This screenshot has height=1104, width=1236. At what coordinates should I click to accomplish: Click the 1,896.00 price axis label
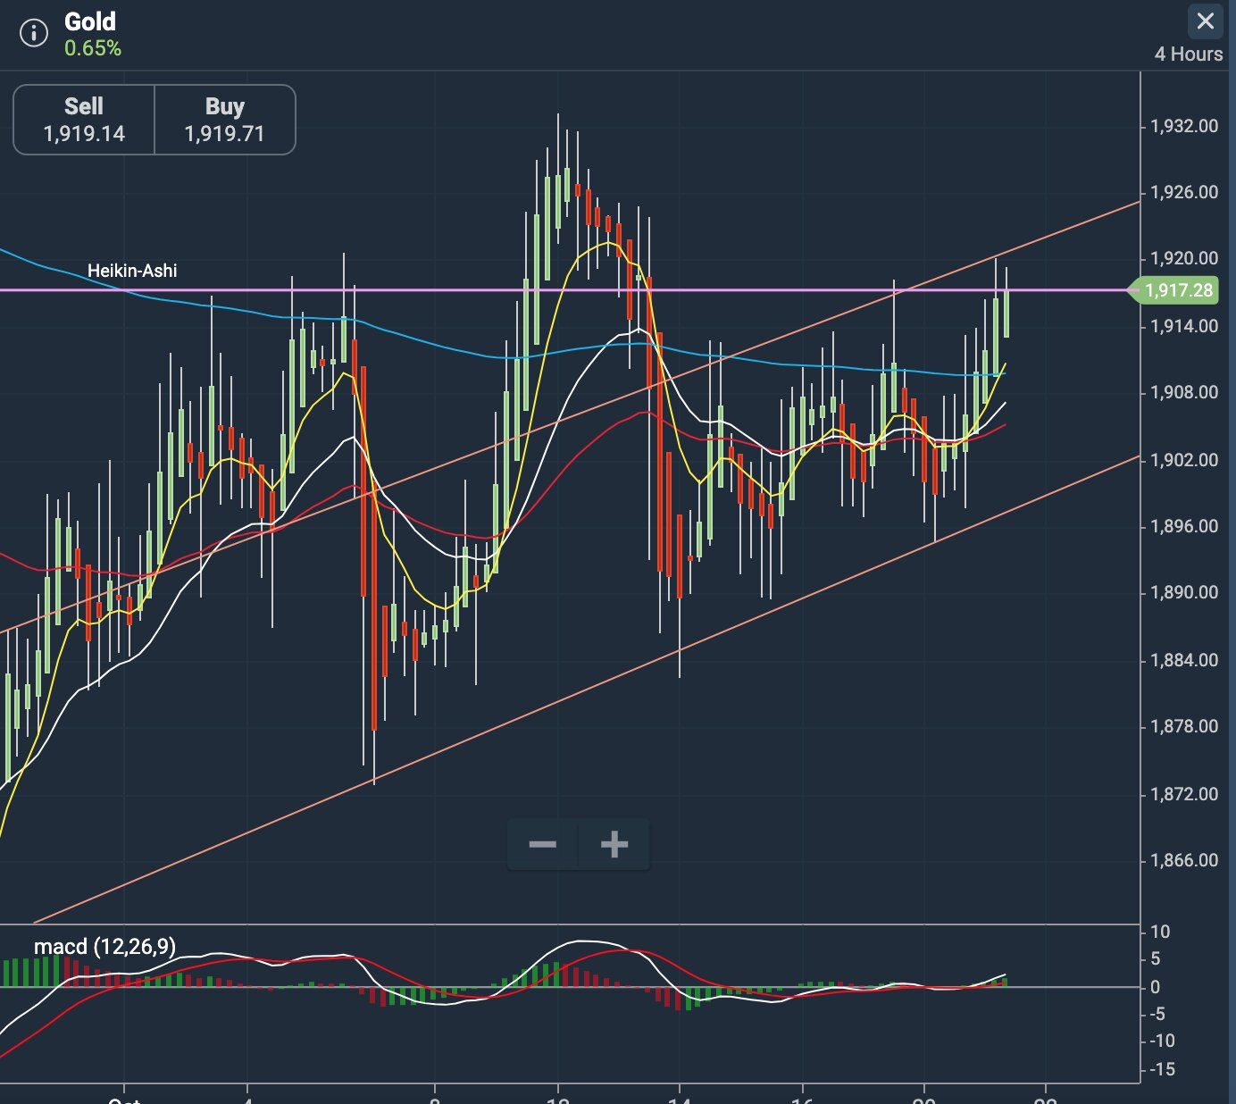click(1184, 526)
